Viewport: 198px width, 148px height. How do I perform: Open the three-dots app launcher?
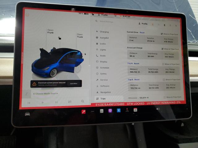click(x=93, y=111)
